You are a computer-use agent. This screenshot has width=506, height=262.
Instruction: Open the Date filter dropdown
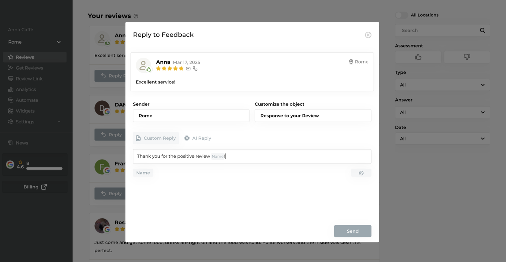click(x=442, y=139)
